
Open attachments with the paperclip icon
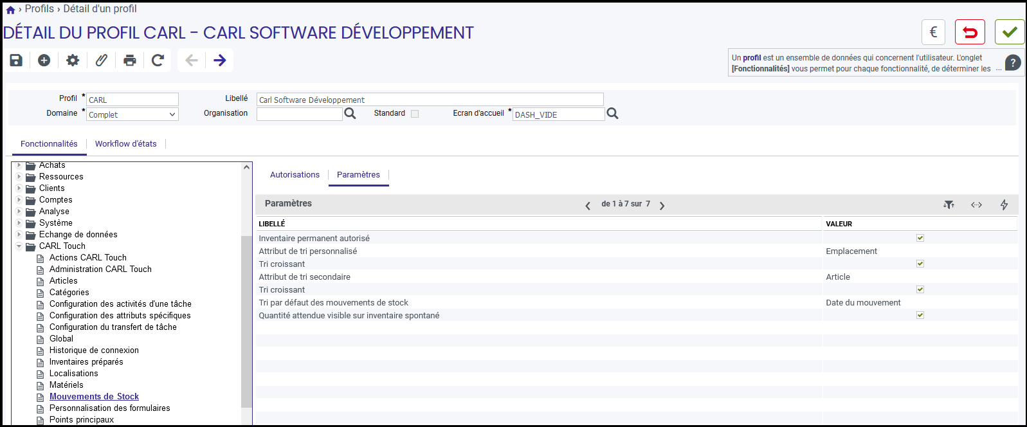(102, 60)
